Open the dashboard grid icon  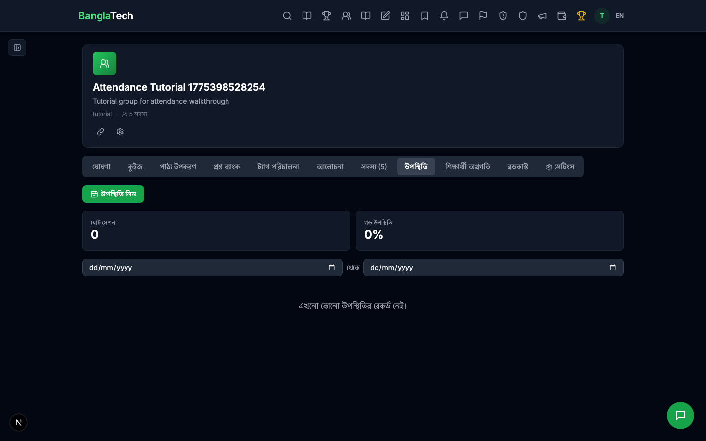405,16
